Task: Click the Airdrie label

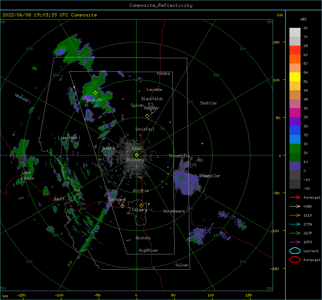Action: click(x=141, y=190)
